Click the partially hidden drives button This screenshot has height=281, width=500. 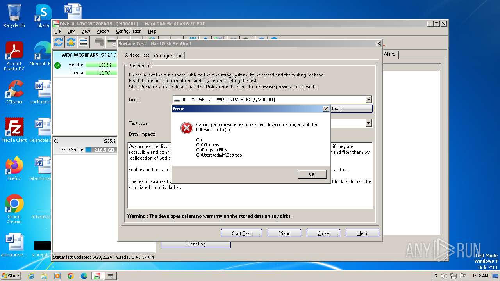pos(352,109)
